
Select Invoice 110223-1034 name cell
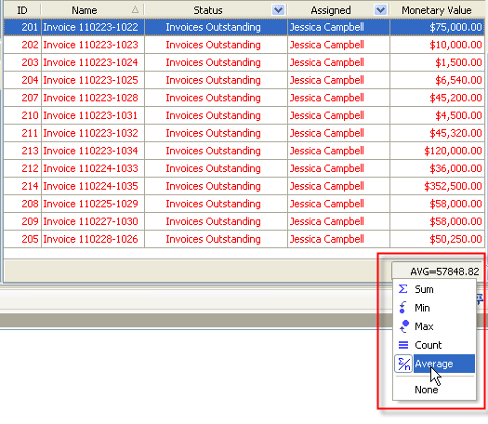click(93, 151)
